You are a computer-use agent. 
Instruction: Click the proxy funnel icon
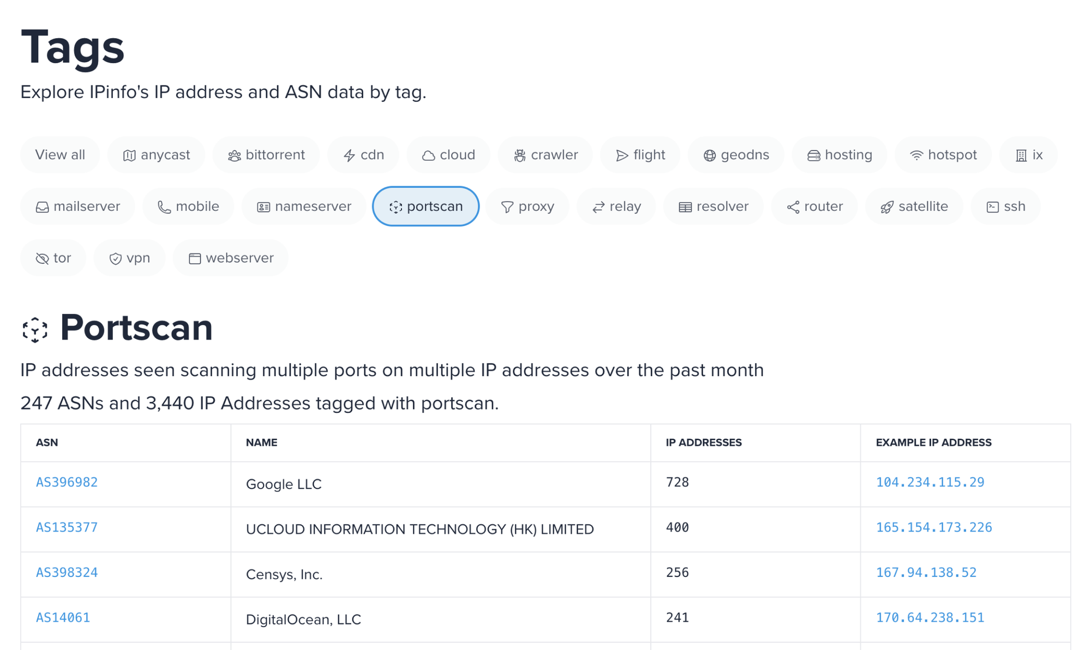[507, 207]
